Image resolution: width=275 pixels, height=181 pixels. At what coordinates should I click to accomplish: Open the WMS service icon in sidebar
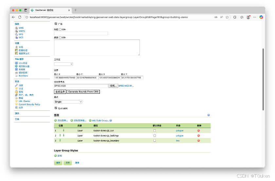[16, 28]
